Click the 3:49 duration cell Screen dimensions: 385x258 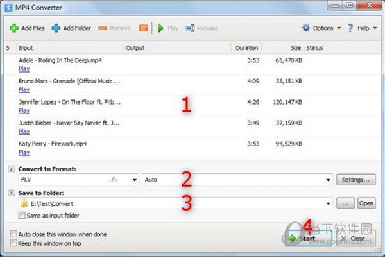[253, 123]
